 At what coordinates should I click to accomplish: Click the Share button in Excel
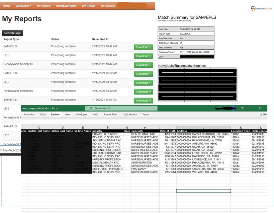click(263, 114)
